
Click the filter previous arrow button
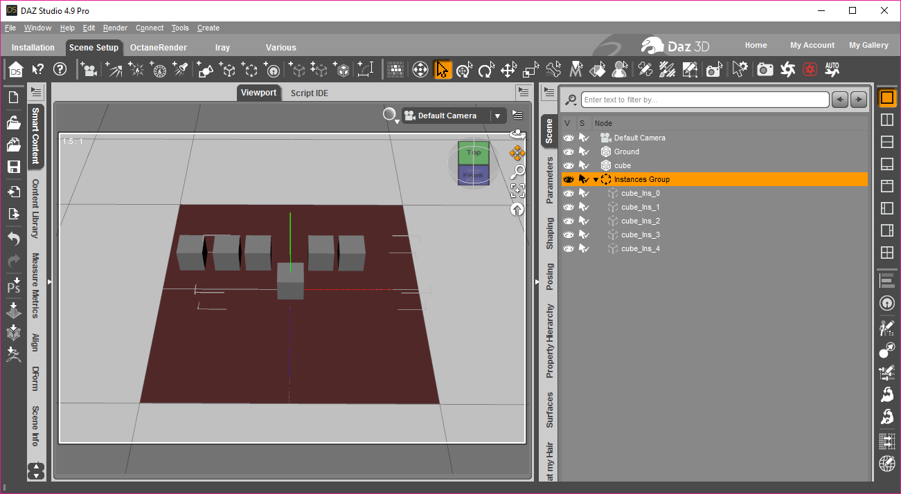pos(840,100)
